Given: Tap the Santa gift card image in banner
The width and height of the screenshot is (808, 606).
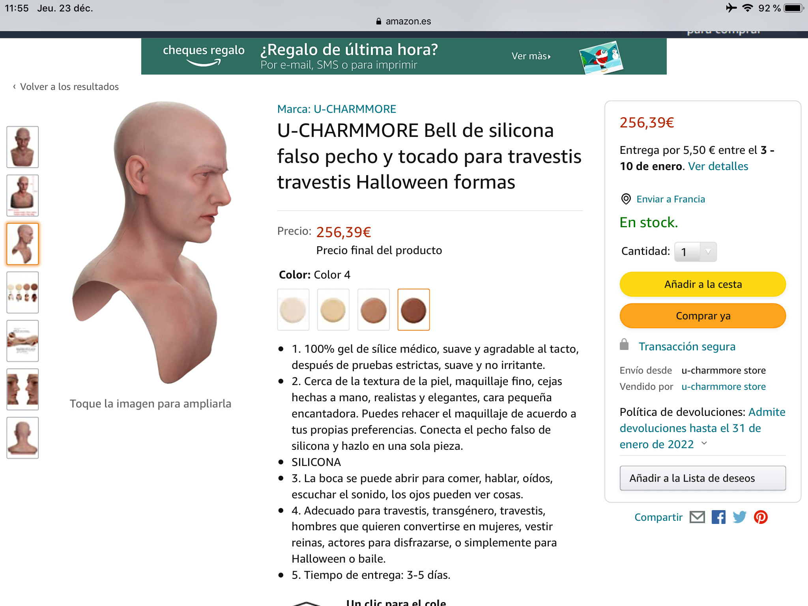Looking at the screenshot, I should 601,57.
